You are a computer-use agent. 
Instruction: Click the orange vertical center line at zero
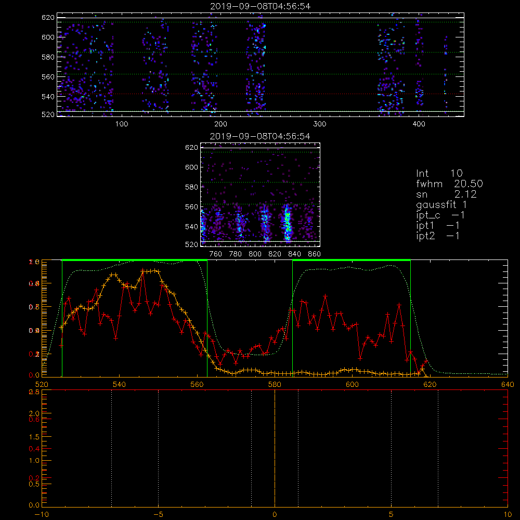[x=275, y=448]
